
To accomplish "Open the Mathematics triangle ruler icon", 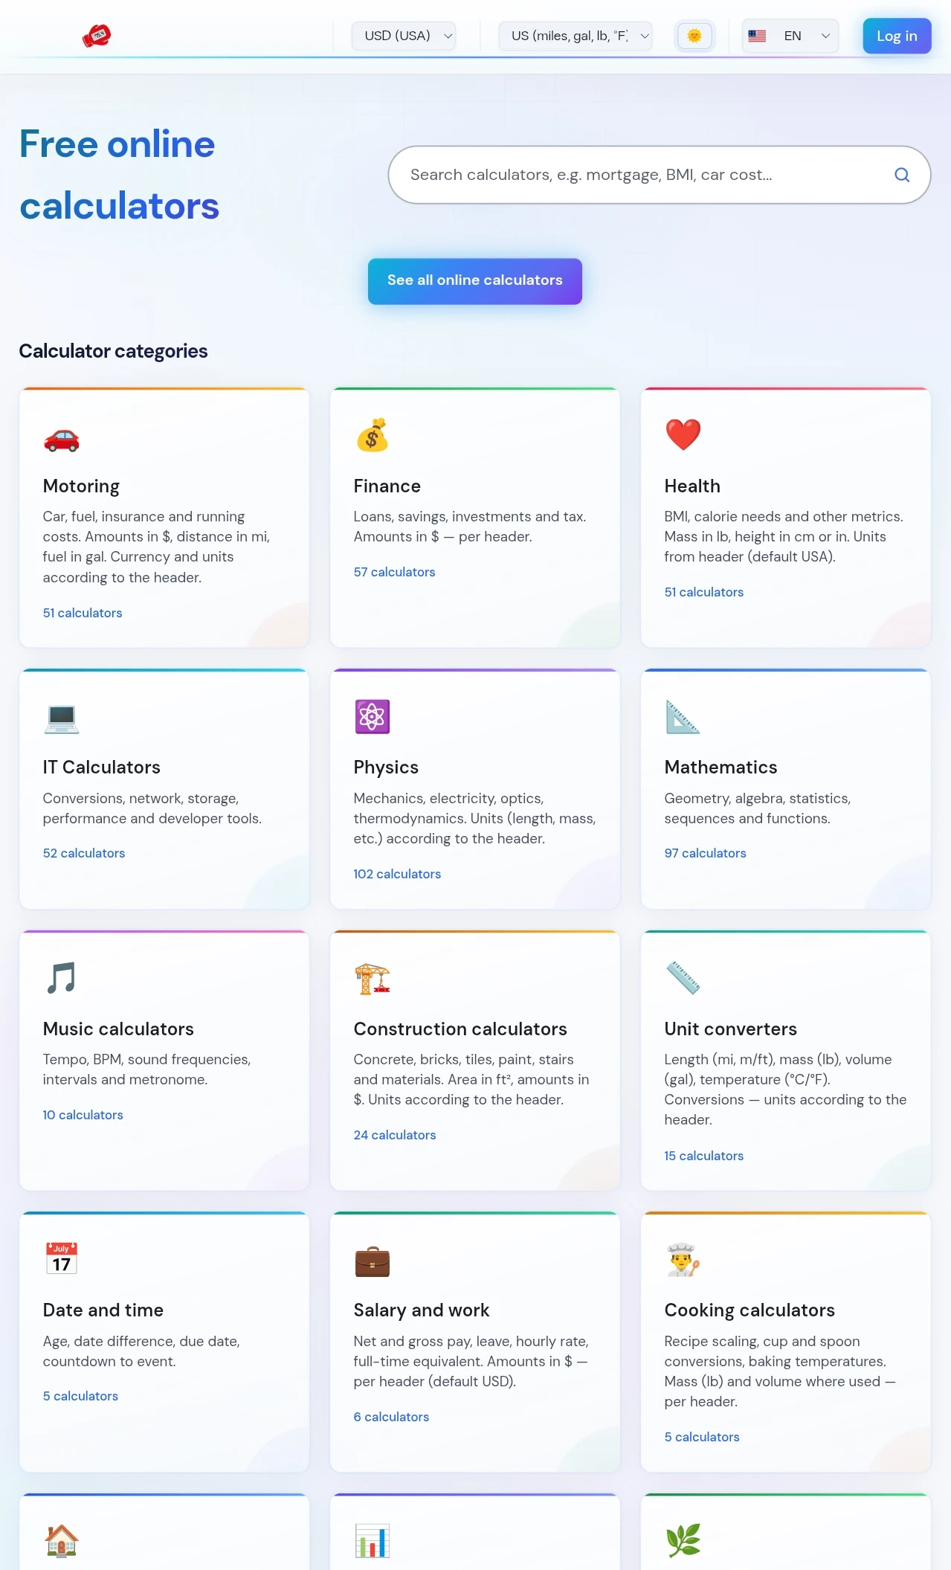I will pyautogui.click(x=683, y=717).
